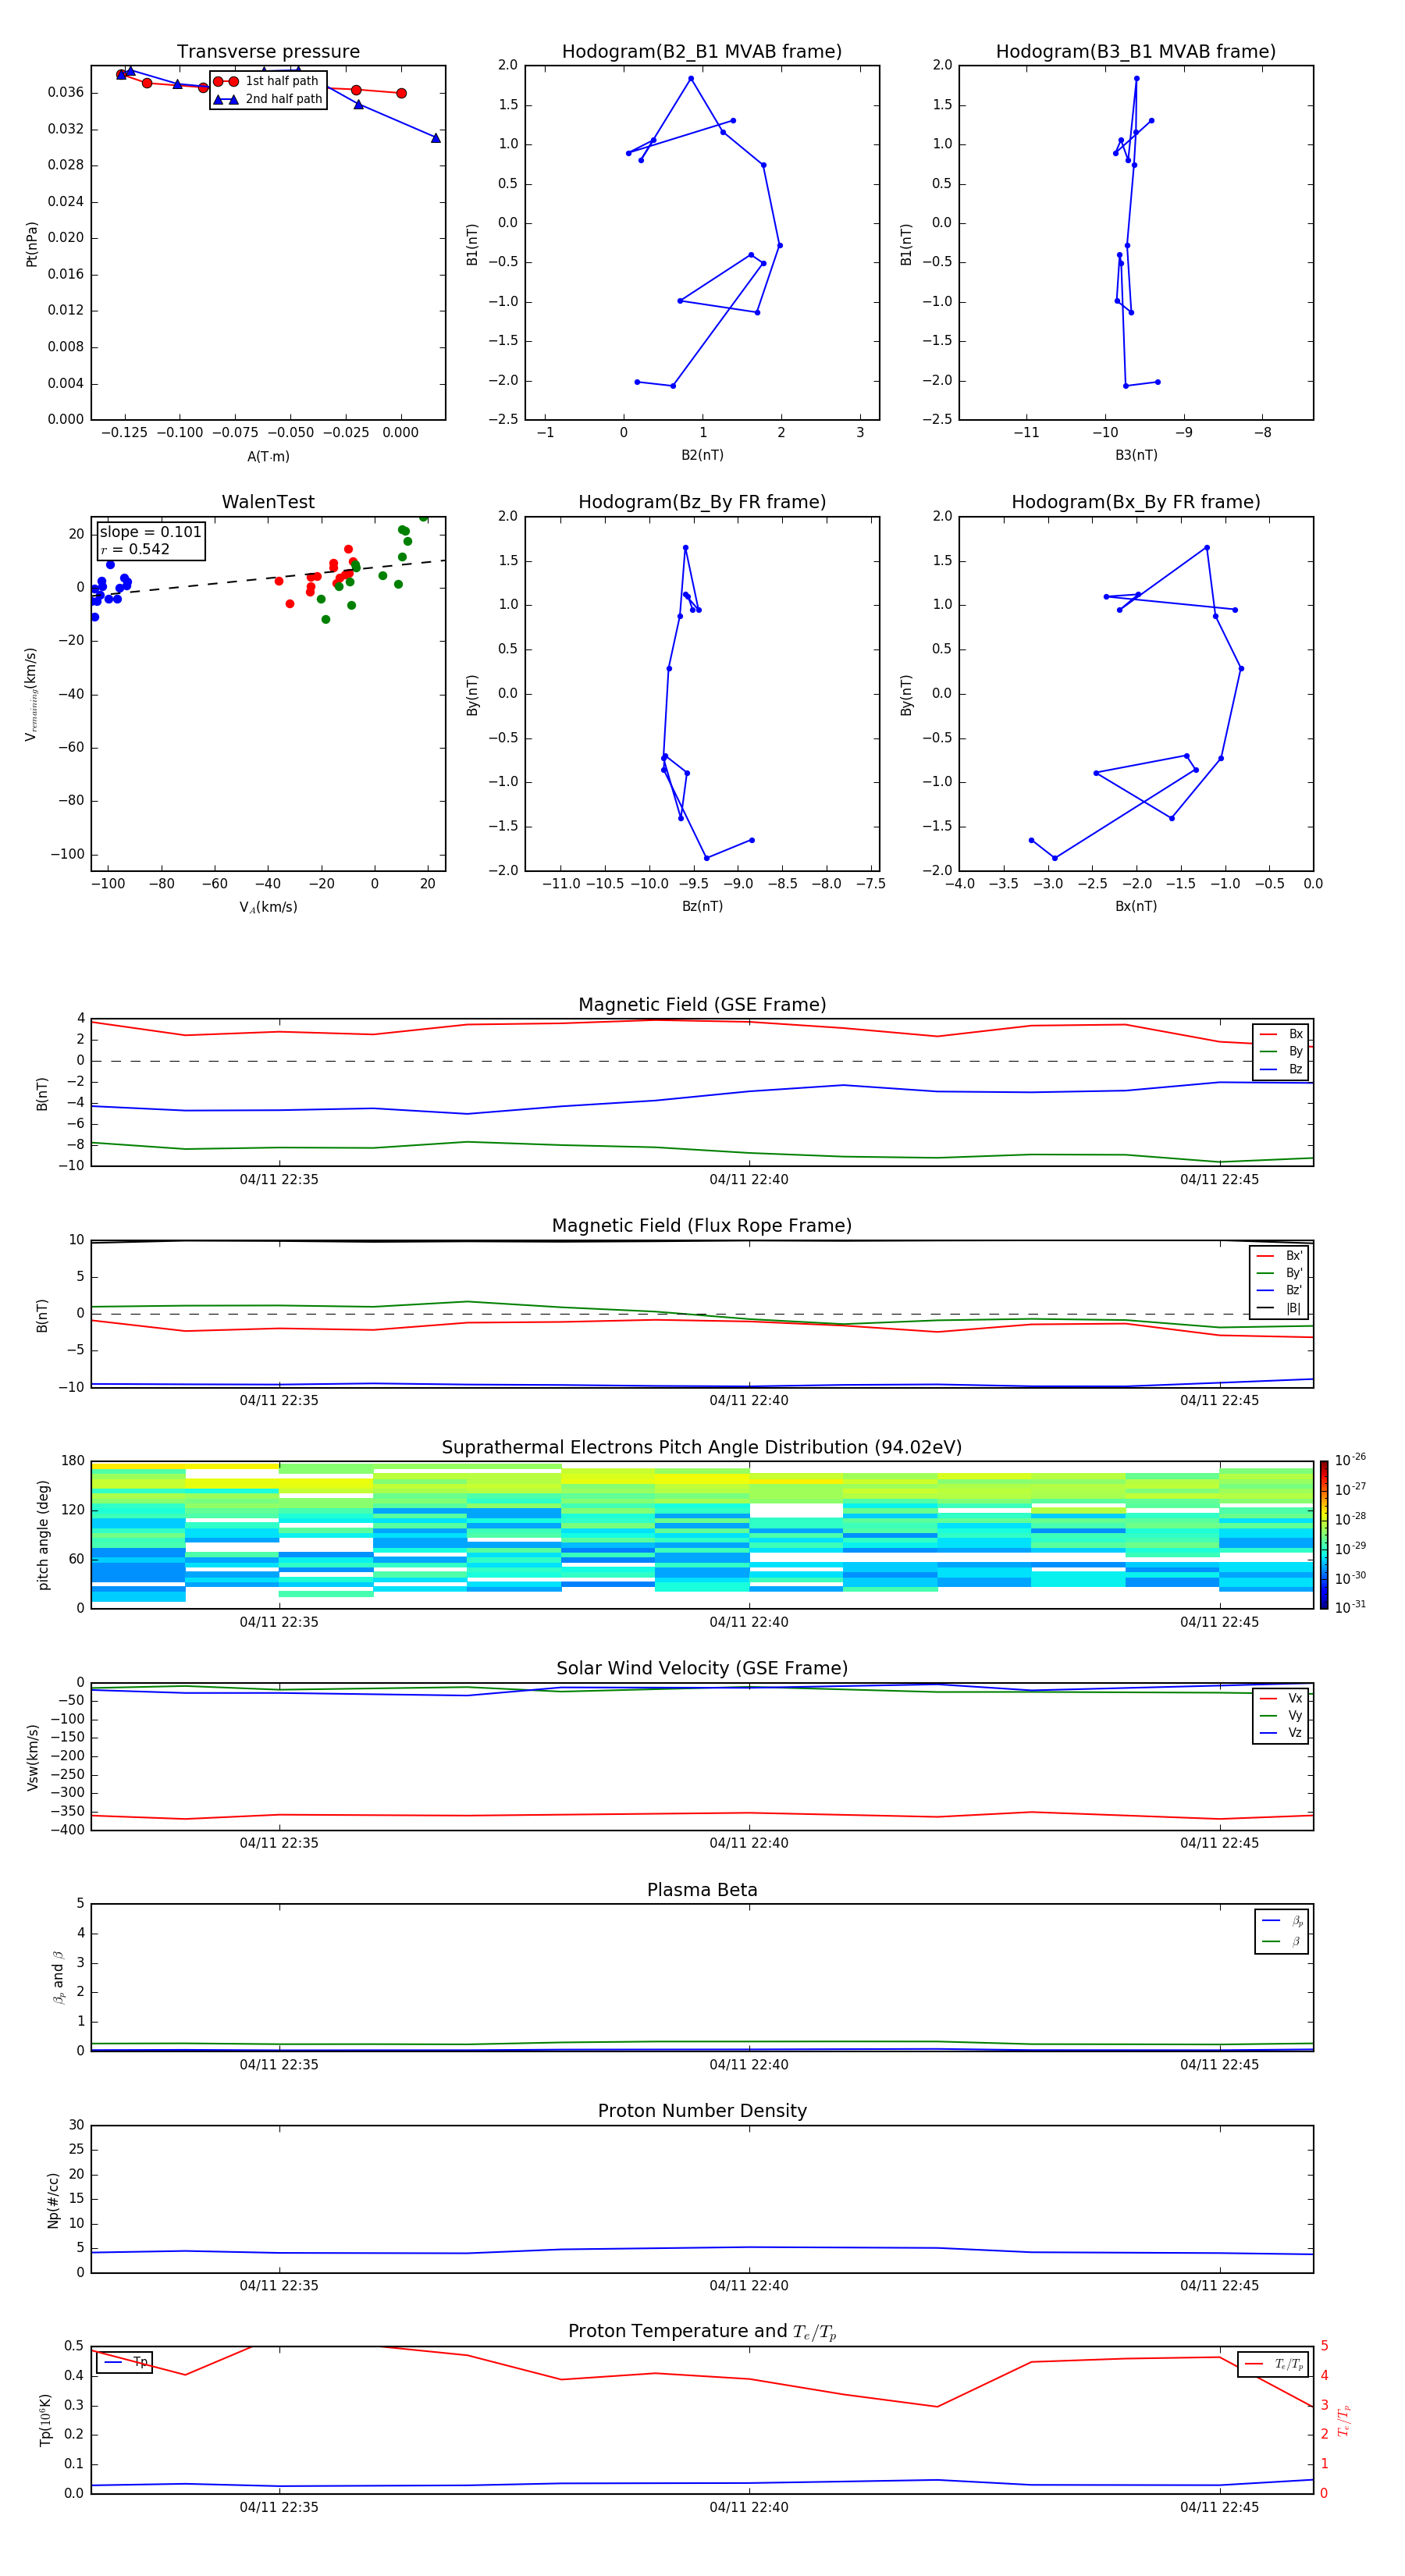
Task: Click the "Proton Temperature and Te/Tp" title
Action: coord(702,2332)
